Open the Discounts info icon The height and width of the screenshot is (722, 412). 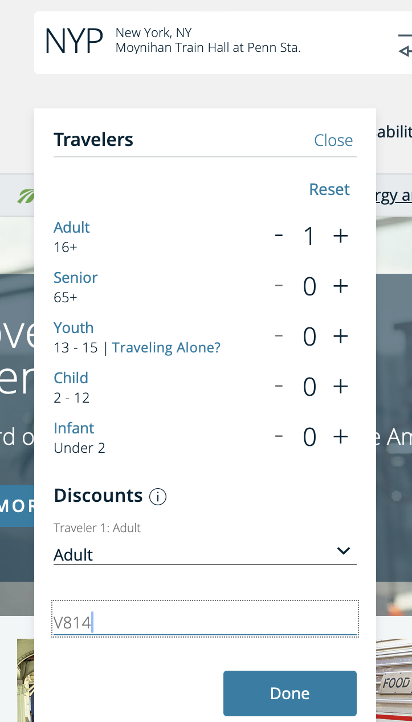158,496
